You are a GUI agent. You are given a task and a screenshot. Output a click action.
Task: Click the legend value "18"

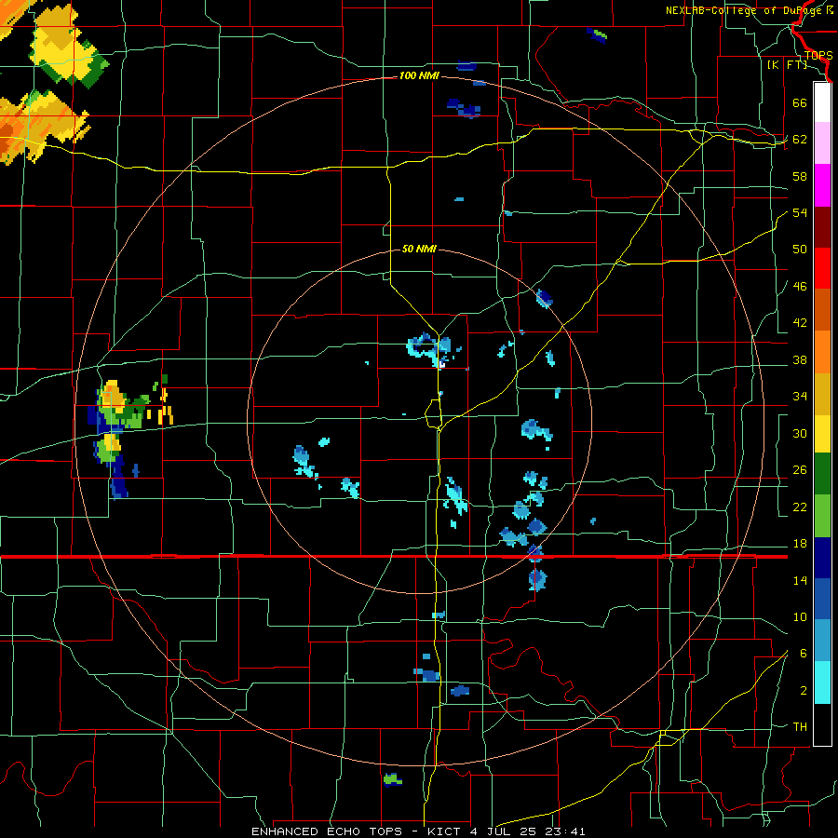[800, 544]
